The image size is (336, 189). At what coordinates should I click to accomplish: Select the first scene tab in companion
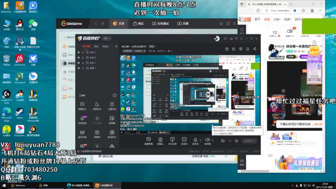(x=86, y=46)
